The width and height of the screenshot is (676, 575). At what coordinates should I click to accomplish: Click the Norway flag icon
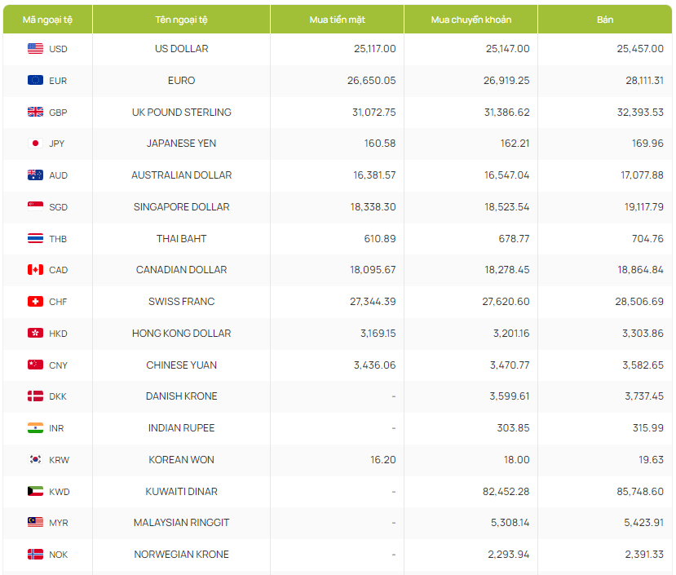(x=35, y=555)
